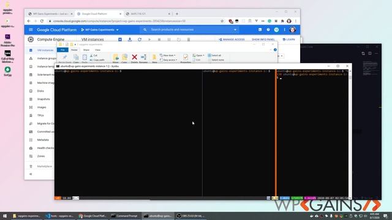Open a new Chrome tab with plus
392x220 pixels.
point(177,13)
